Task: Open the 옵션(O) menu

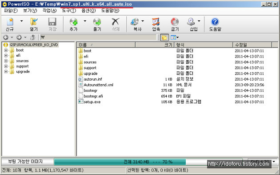Action: [88, 11]
